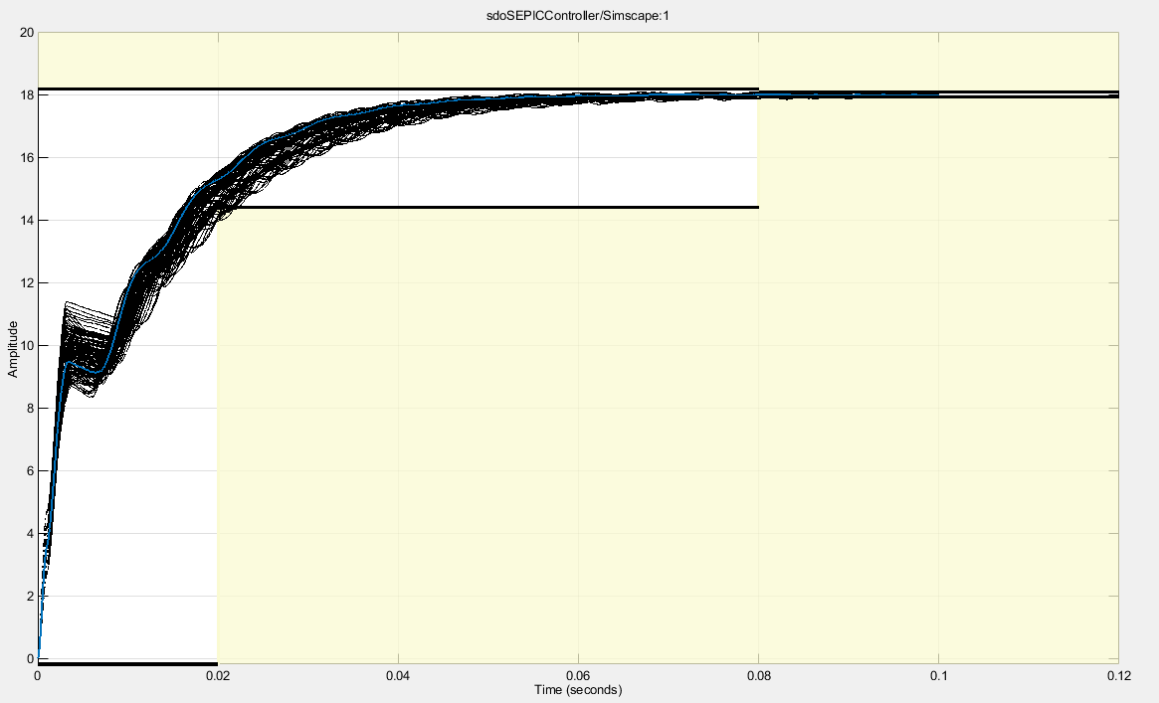
Task: Click the 14 tick label on the y-axis
Action: (27, 220)
